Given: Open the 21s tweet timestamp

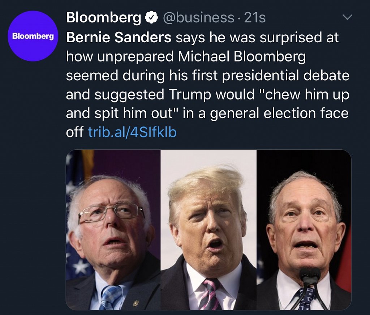Looking at the screenshot, I should pos(255,17).
